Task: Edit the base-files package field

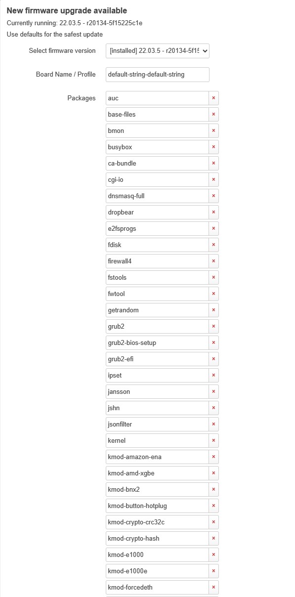Action: click(157, 114)
